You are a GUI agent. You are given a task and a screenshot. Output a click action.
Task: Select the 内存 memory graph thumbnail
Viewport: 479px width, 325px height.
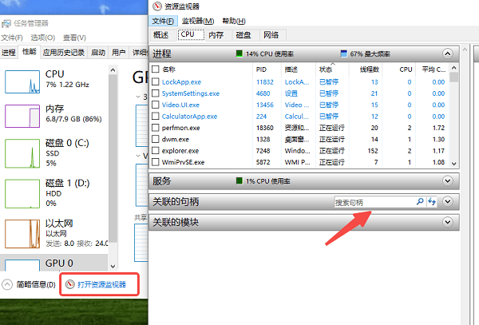22,116
